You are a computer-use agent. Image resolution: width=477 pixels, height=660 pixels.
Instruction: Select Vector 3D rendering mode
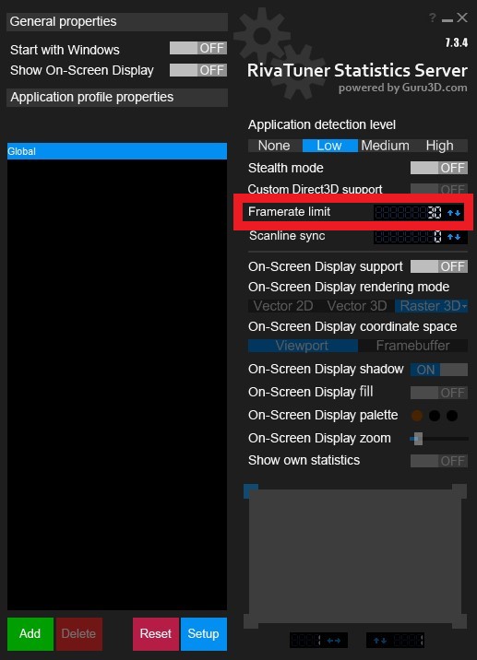click(357, 306)
